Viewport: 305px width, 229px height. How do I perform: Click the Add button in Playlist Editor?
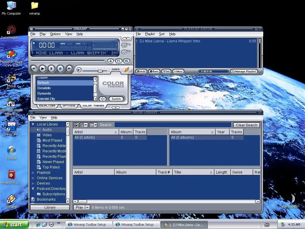tap(141, 72)
